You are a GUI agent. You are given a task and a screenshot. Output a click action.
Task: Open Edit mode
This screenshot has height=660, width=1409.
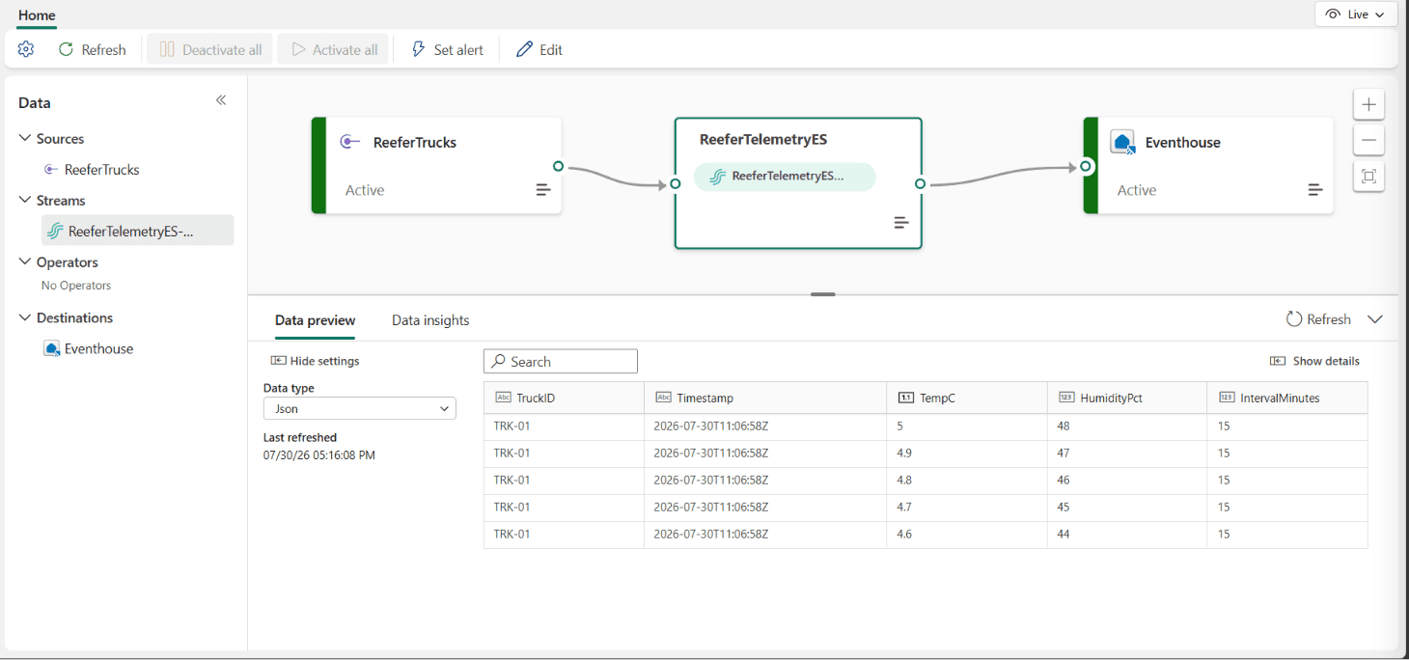click(x=539, y=49)
